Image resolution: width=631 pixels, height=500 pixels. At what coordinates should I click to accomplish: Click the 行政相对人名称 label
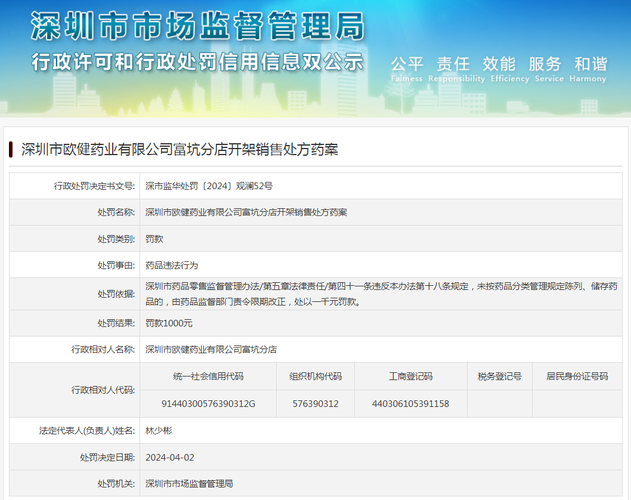click(103, 350)
